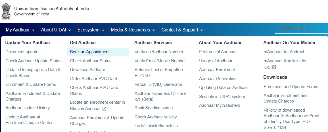Click the Get Aadhaar heading
Screen dimensions: 328x132
click(83, 42)
